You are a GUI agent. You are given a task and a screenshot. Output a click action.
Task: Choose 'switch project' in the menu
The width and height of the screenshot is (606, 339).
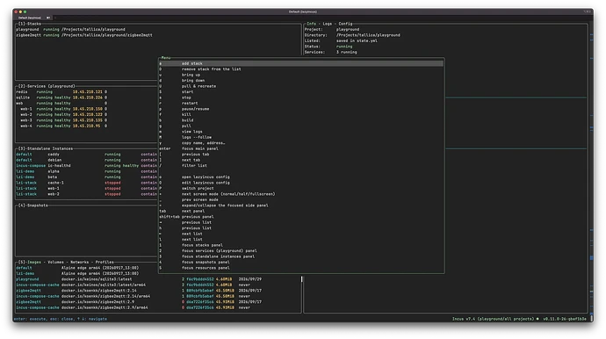tap(301, 188)
